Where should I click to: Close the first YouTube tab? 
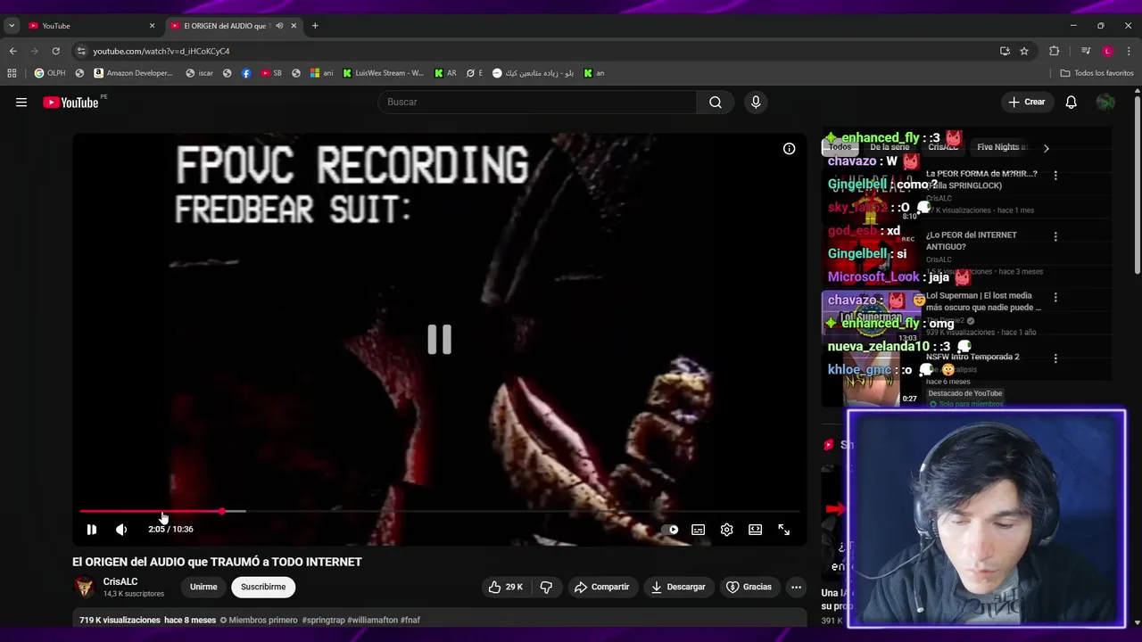(x=152, y=26)
